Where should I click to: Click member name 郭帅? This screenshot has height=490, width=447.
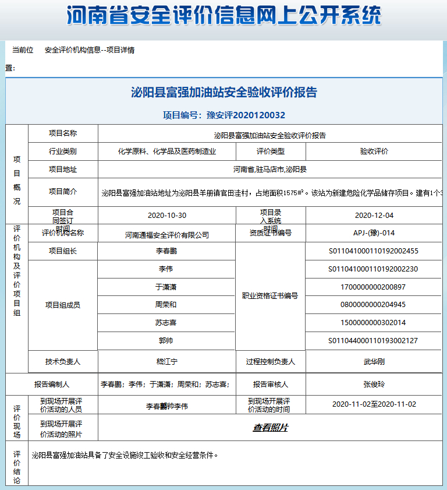pos(166,341)
